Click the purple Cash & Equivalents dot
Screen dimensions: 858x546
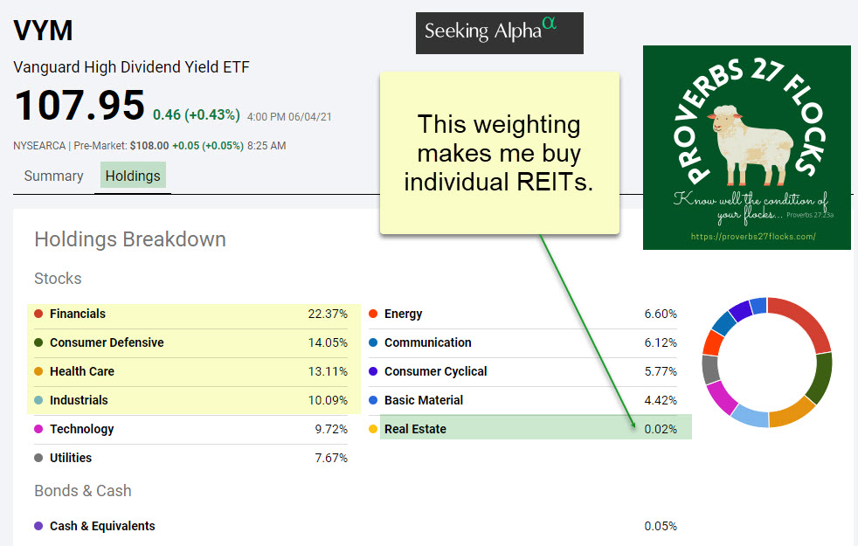pyautogui.click(x=38, y=527)
